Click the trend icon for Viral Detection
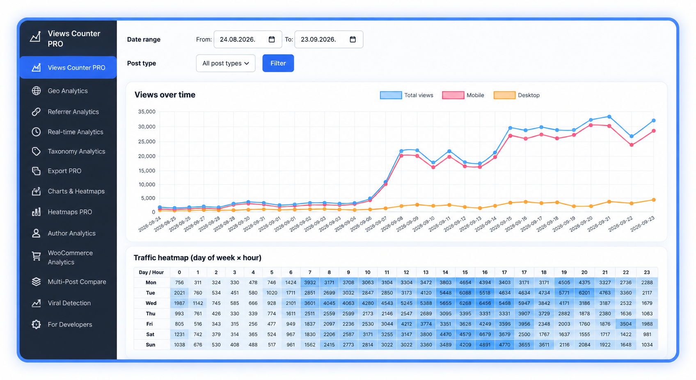Viewport: 696px width, 380px height. [36, 303]
